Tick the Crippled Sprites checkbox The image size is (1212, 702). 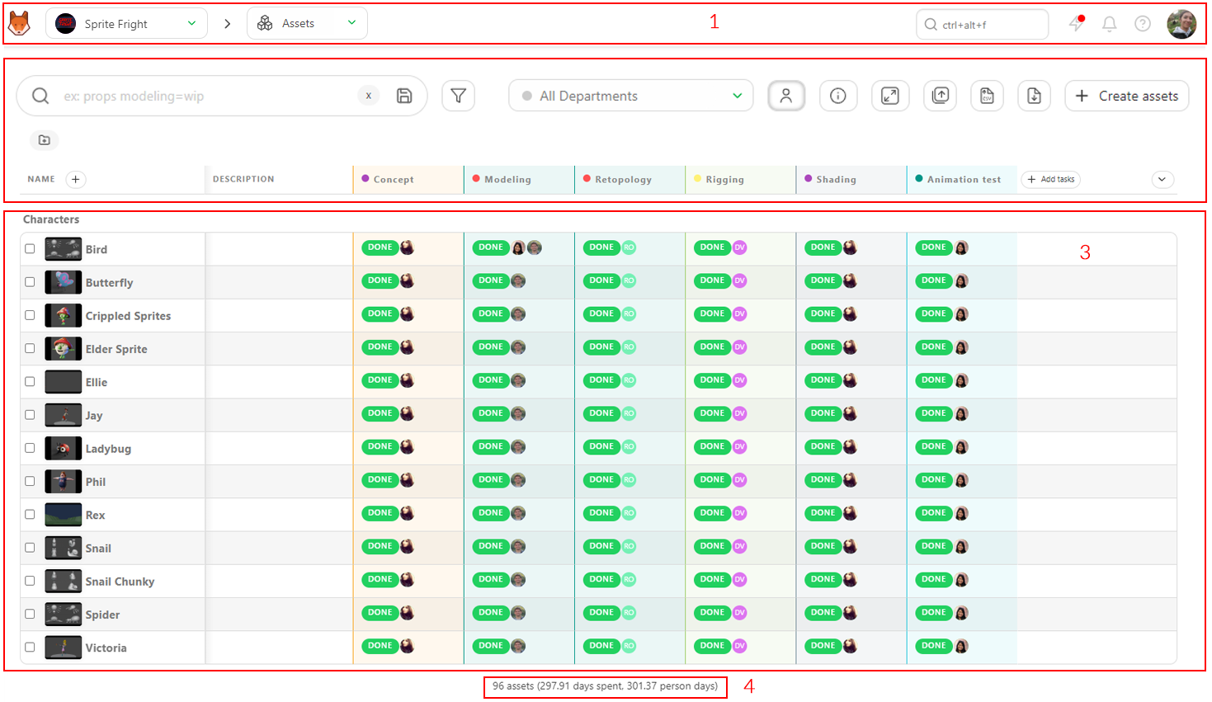[30, 315]
